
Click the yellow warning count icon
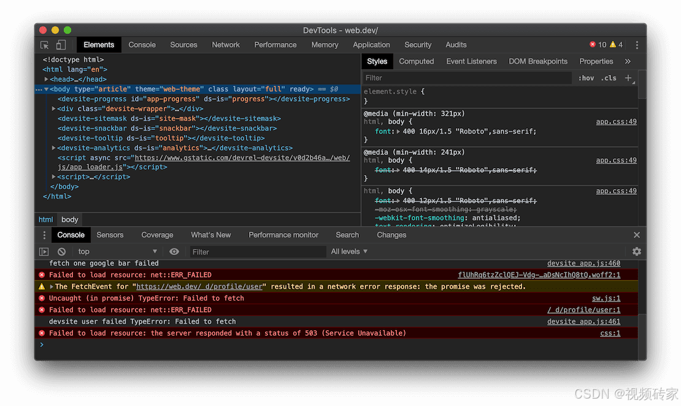coord(613,44)
